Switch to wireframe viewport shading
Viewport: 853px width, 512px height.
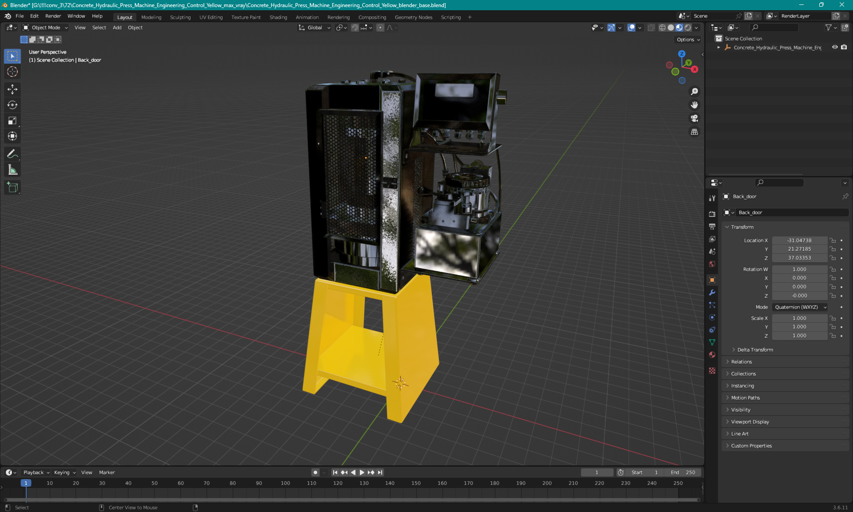coord(662,28)
